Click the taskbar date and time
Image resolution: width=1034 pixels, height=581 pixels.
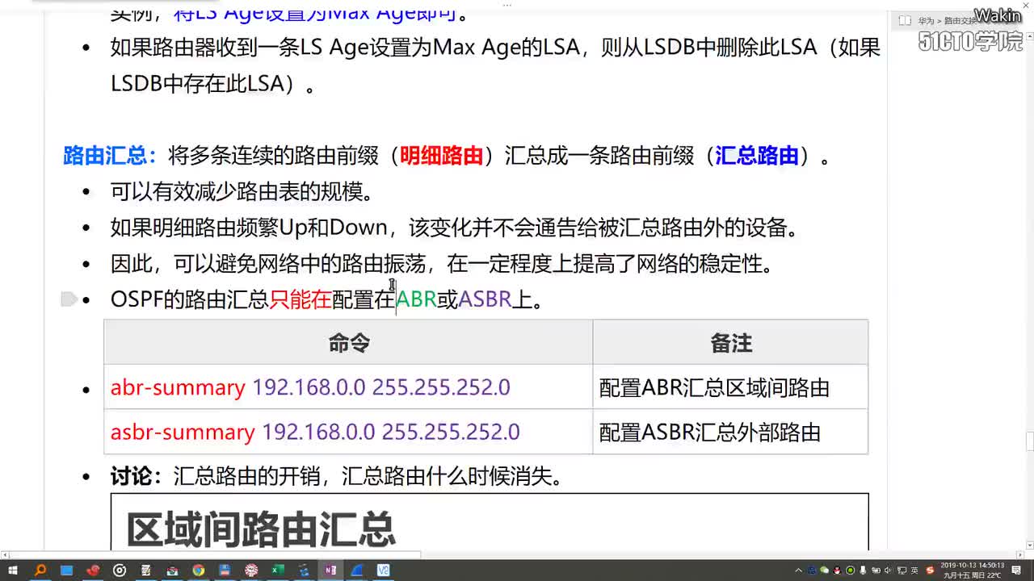point(973,571)
